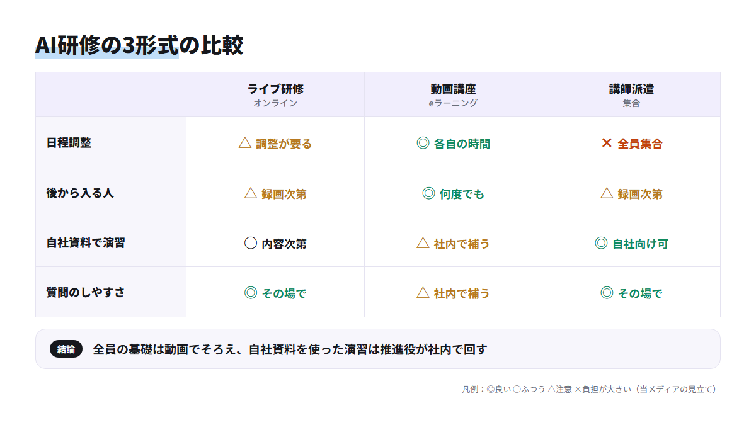The width and height of the screenshot is (756, 425).
Task: Click the triangle icon beside 調整が要る
Action: click(245, 143)
